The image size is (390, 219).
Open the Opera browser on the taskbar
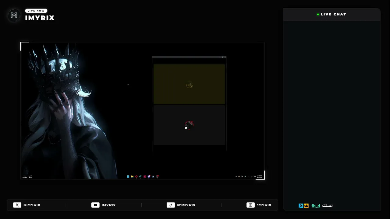click(x=136, y=176)
